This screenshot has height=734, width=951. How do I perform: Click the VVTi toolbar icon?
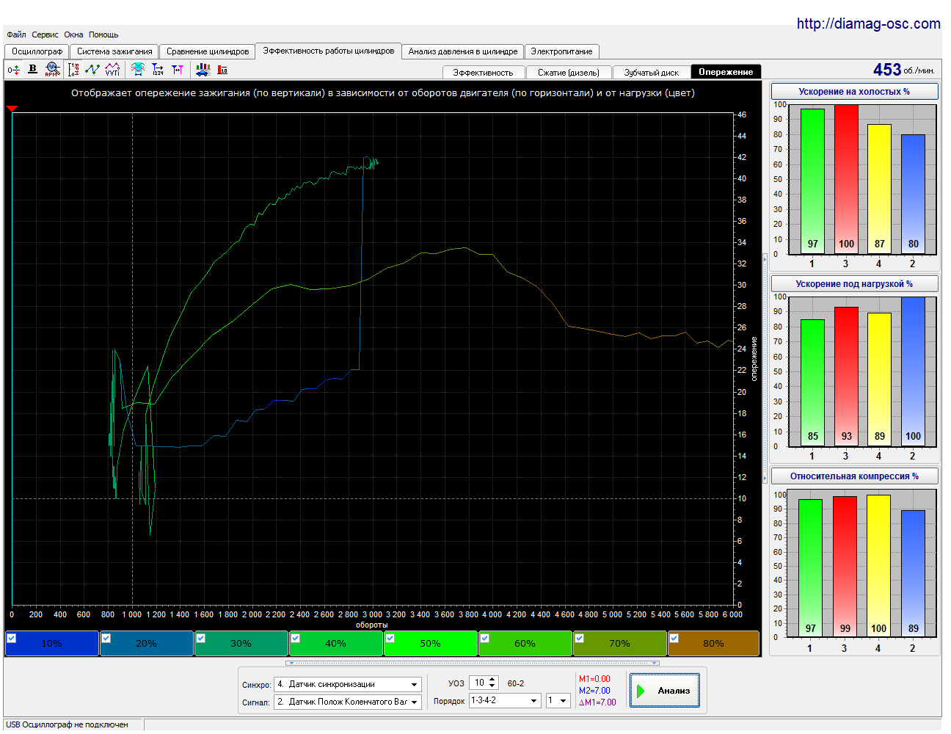112,69
